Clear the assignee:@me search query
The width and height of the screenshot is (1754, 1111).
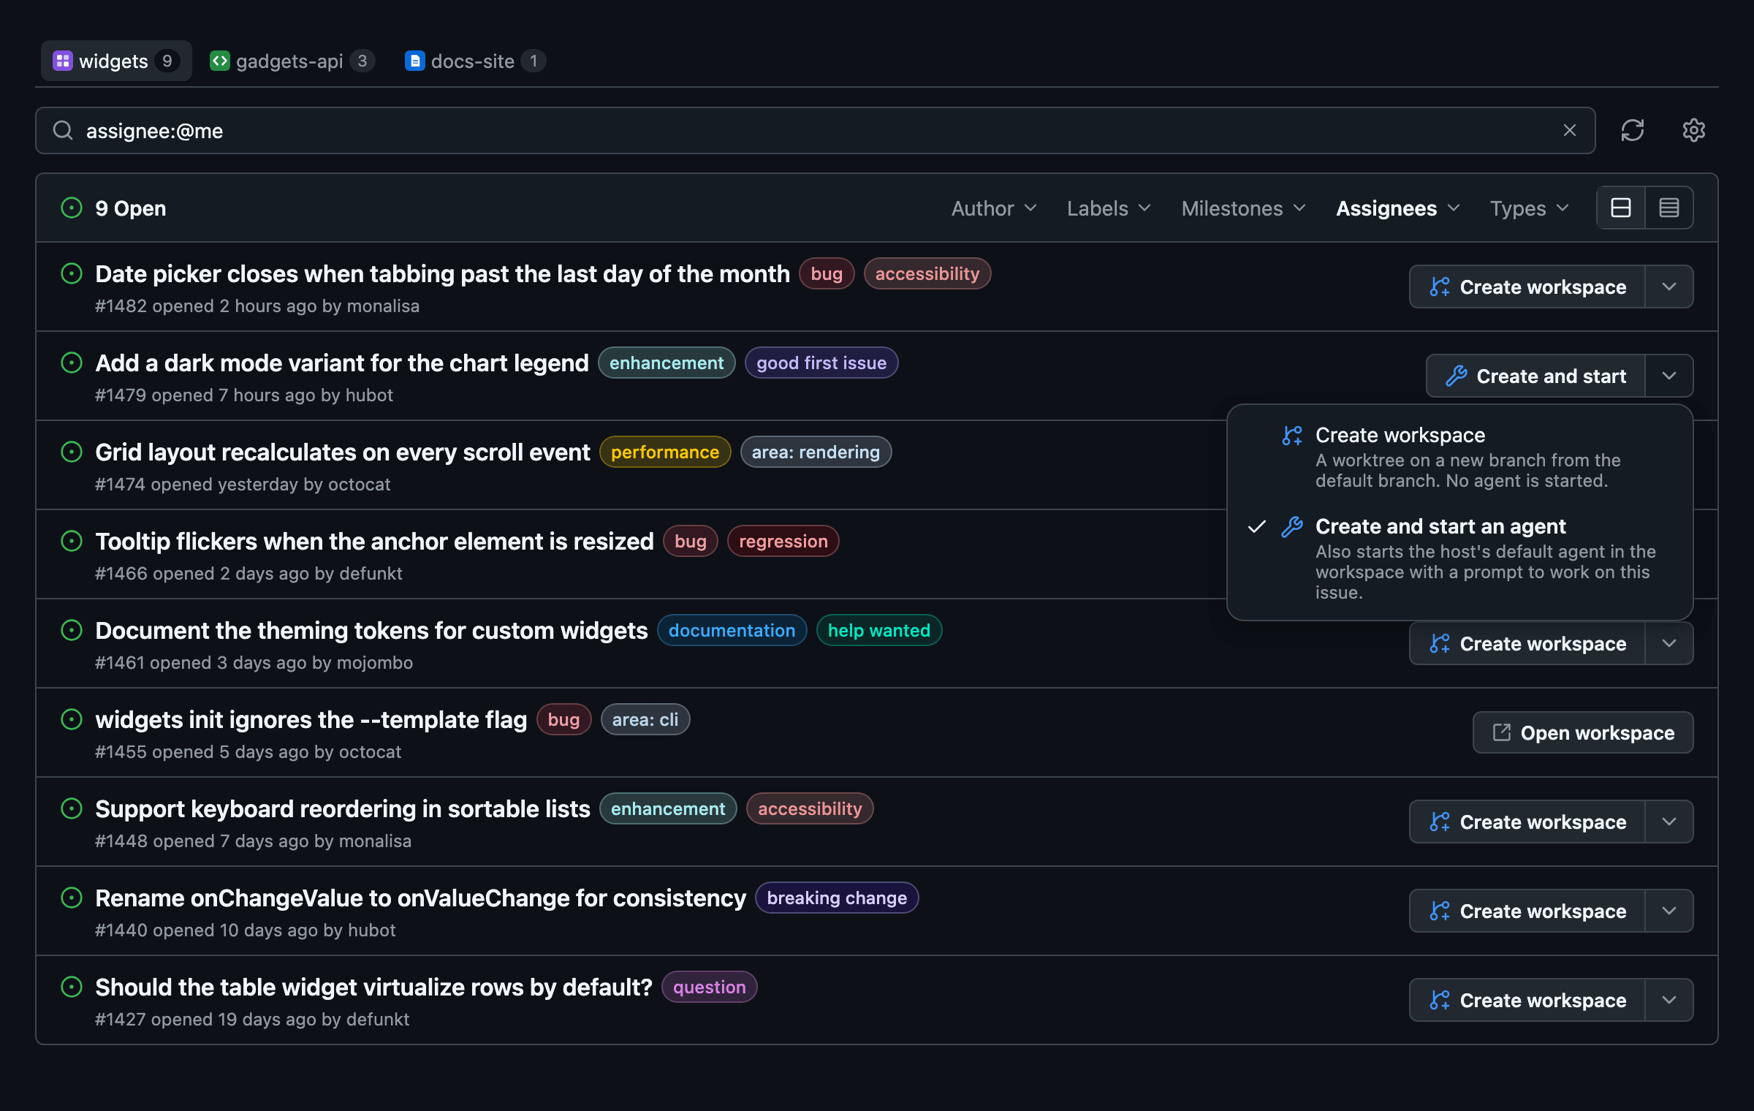tap(1569, 131)
